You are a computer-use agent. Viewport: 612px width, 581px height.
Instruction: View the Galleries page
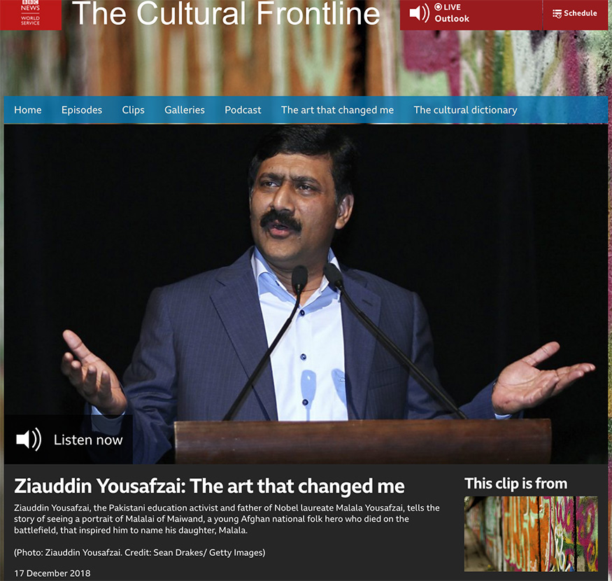pos(184,110)
